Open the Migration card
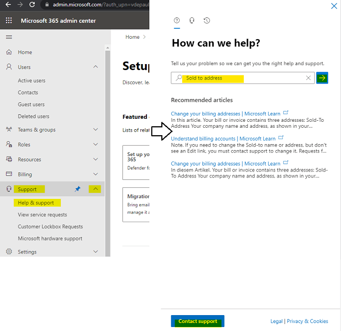Viewport: 341px width, 331px height. click(136, 205)
